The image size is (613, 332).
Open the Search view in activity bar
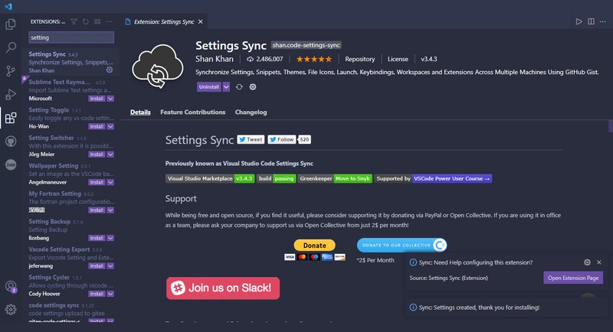[x=11, y=47]
